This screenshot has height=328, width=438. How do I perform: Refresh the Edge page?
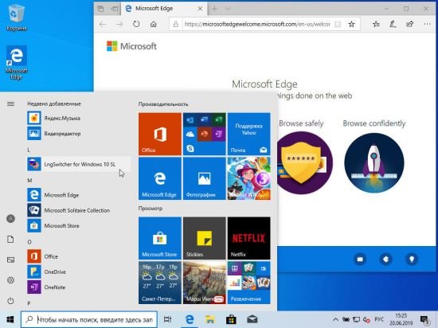[136, 25]
